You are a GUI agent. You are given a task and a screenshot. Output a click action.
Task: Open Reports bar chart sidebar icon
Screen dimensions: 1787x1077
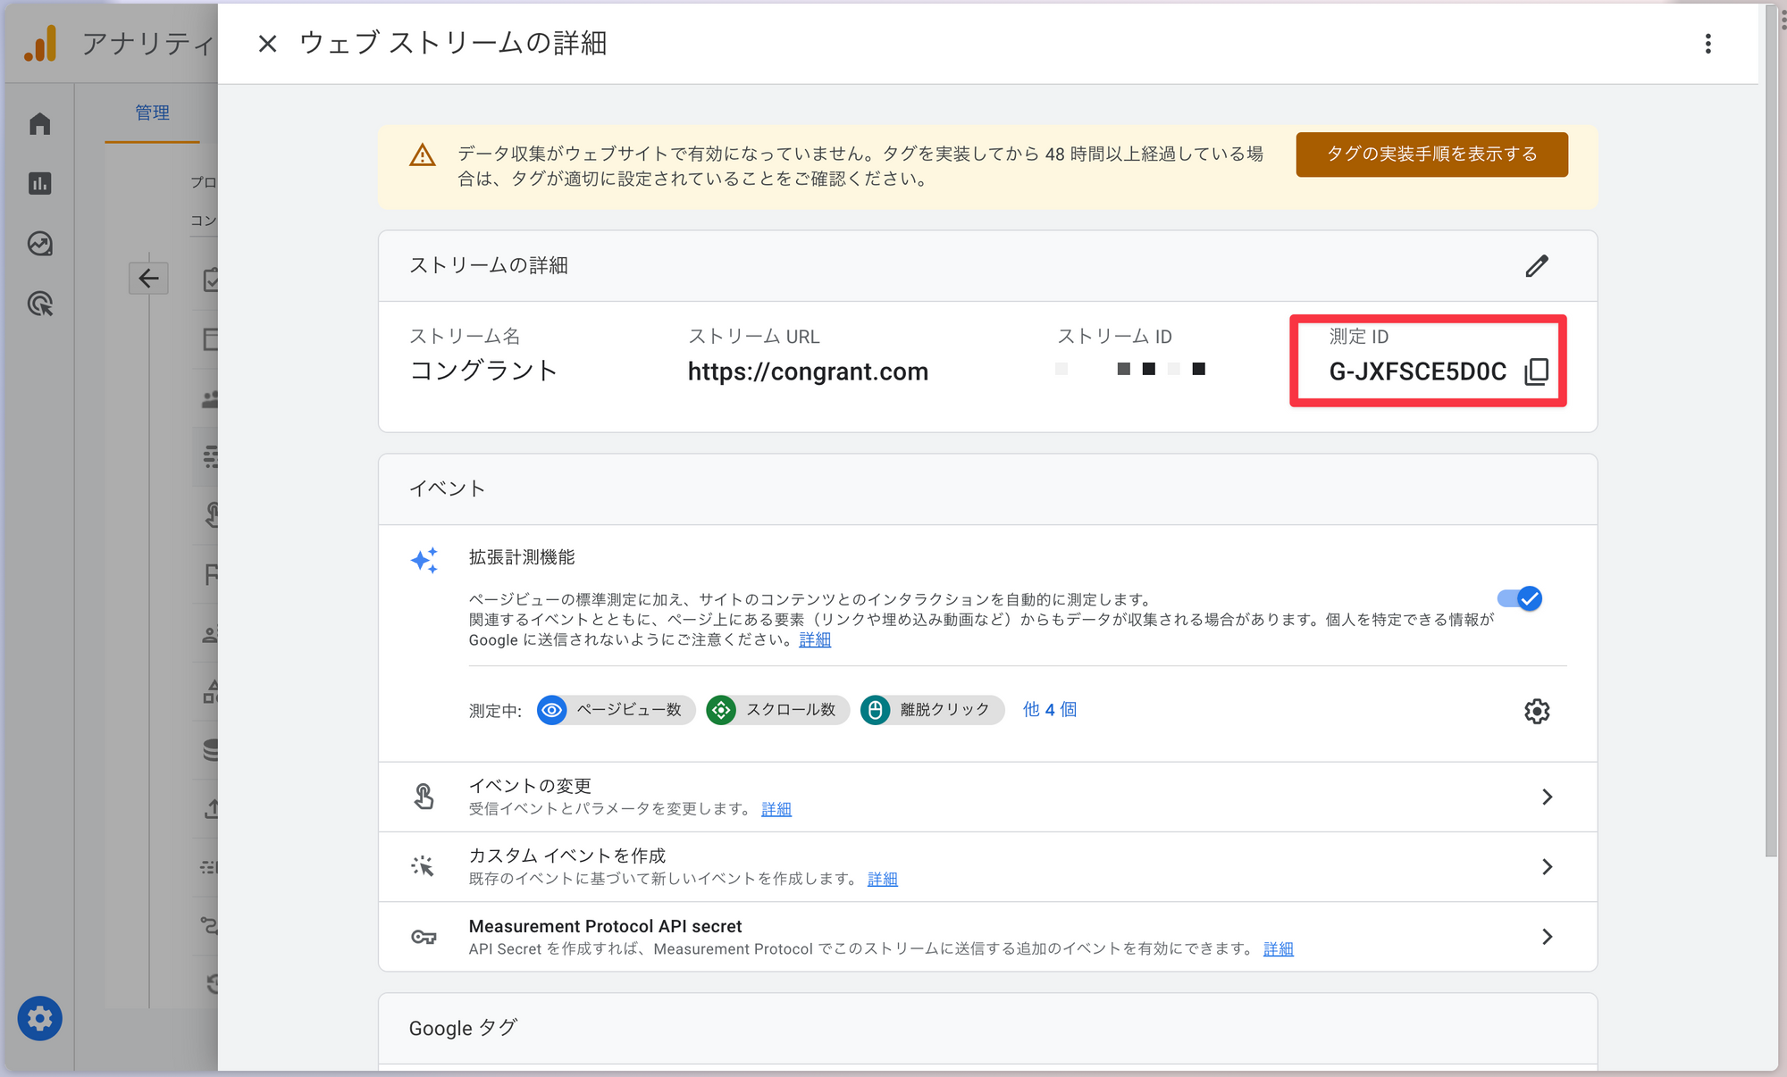[x=39, y=183]
